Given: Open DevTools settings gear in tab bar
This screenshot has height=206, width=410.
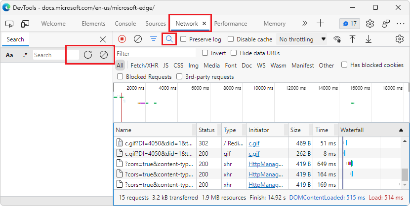Looking at the screenshot, I should 369,24.
